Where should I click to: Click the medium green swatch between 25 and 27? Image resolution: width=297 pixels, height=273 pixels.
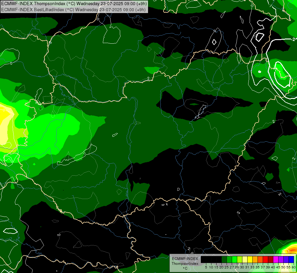(229, 259)
